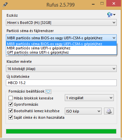Image resolution: width=122 pixels, height=140 pixels.
Task: Enable the Hibás blokkok keresése checkbox
Action: point(10,98)
